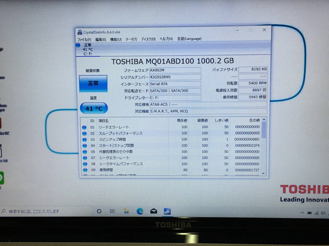329x246 pixels.
Task: Open Task View on the taskbar
Action: coord(112,211)
